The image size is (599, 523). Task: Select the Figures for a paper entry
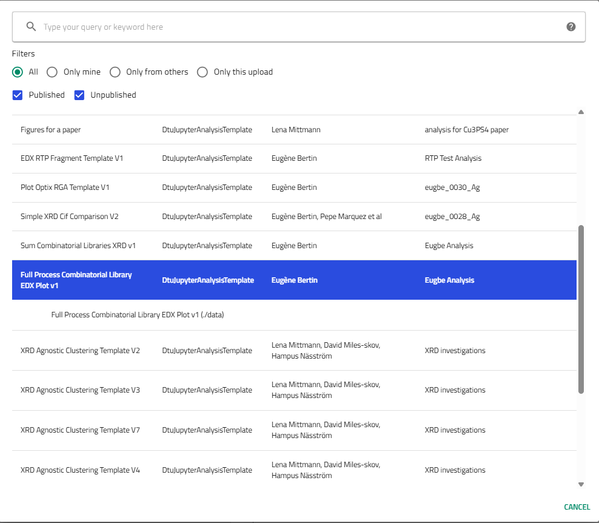click(51, 130)
